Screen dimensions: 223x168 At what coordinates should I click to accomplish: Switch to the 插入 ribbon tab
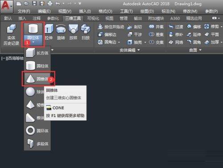[x=22, y=18]
